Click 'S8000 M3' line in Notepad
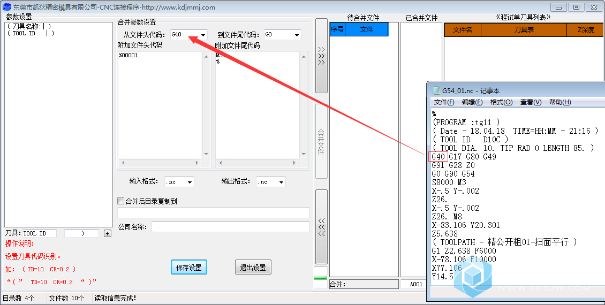 [449, 182]
